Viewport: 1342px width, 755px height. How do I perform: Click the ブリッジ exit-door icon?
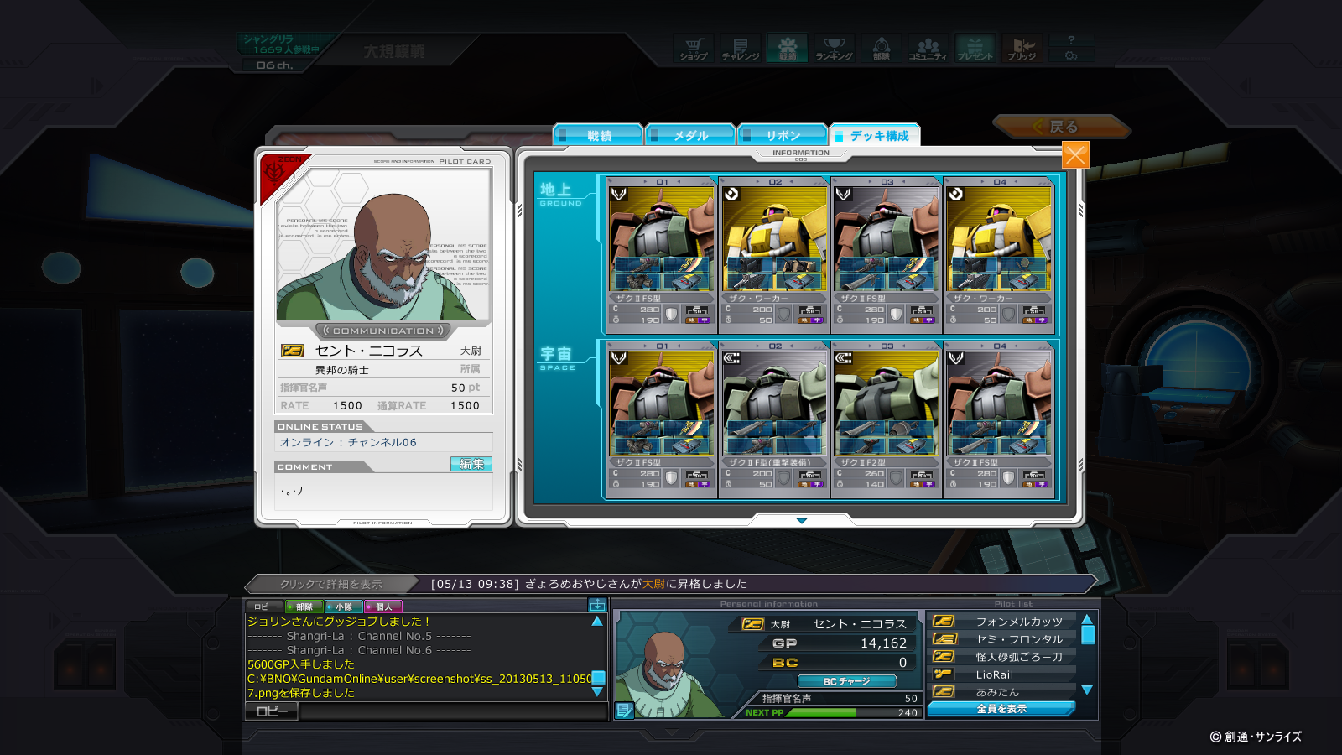(1022, 48)
